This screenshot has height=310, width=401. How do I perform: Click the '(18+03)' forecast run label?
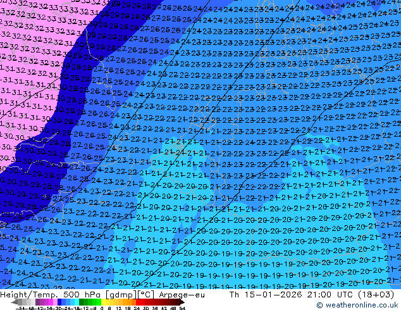[378, 295]
